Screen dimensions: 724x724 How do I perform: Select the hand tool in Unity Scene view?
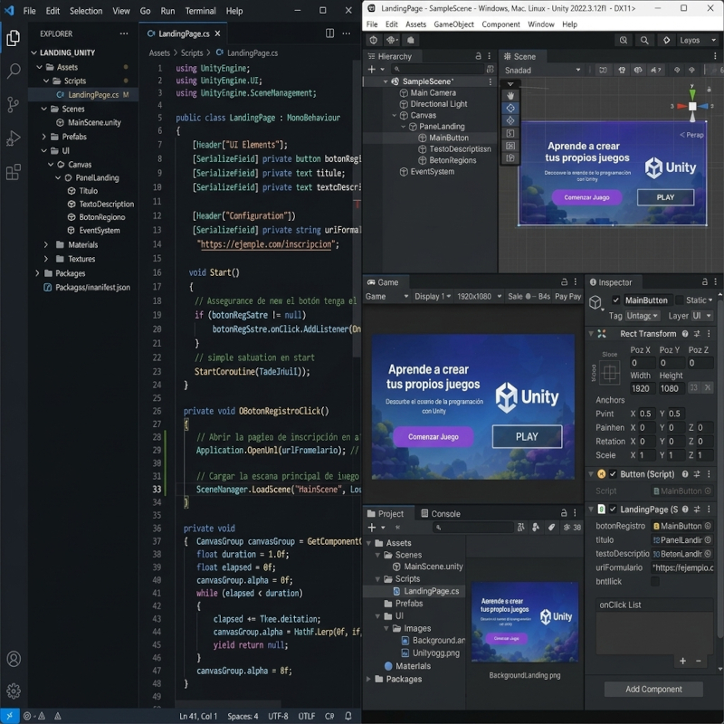click(510, 96)
